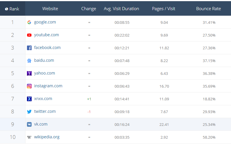This screenshot has width=231, height=145.
Task: Click bounce rate value 35.69%
Action: 209,86
